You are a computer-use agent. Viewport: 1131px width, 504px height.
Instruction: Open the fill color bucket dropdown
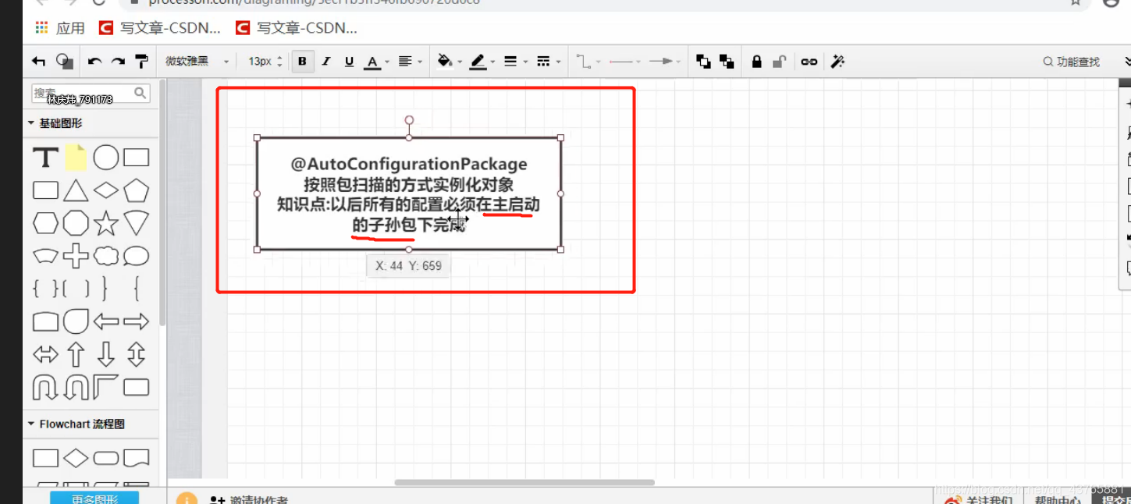pos(450,62)
